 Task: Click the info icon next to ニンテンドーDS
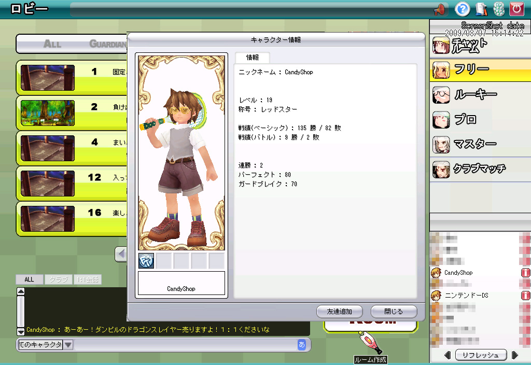point(525,296)
